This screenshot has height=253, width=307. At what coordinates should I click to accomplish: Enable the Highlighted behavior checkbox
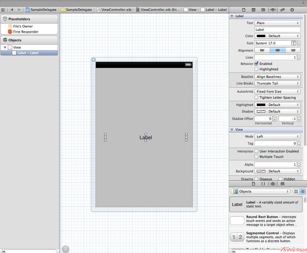coord(257,69)
